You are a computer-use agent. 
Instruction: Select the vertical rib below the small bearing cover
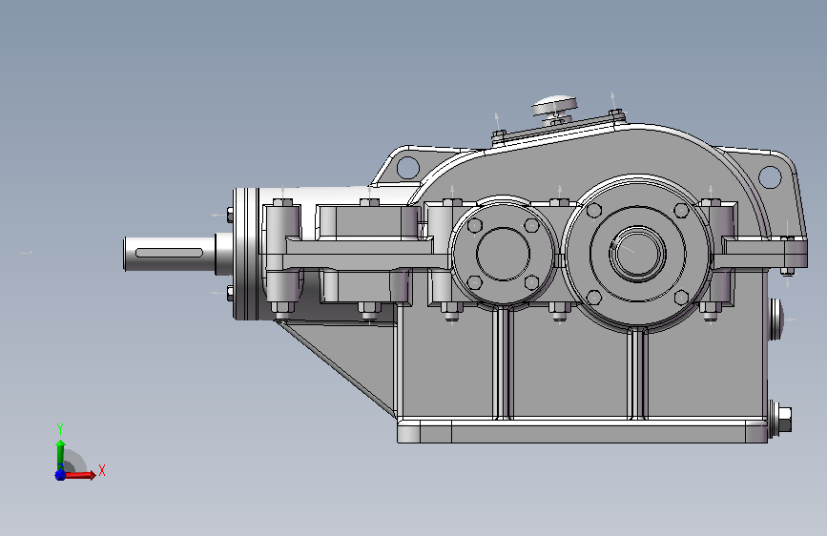pyautogui.click(x=503, y=363)
